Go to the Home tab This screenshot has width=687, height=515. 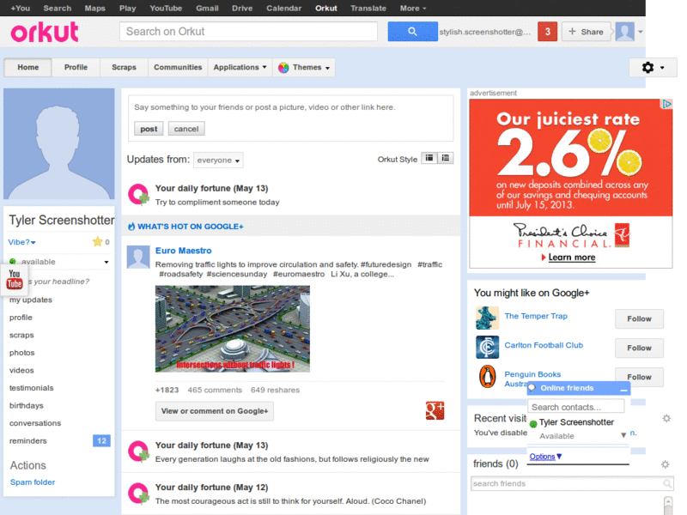pos(28,68)
